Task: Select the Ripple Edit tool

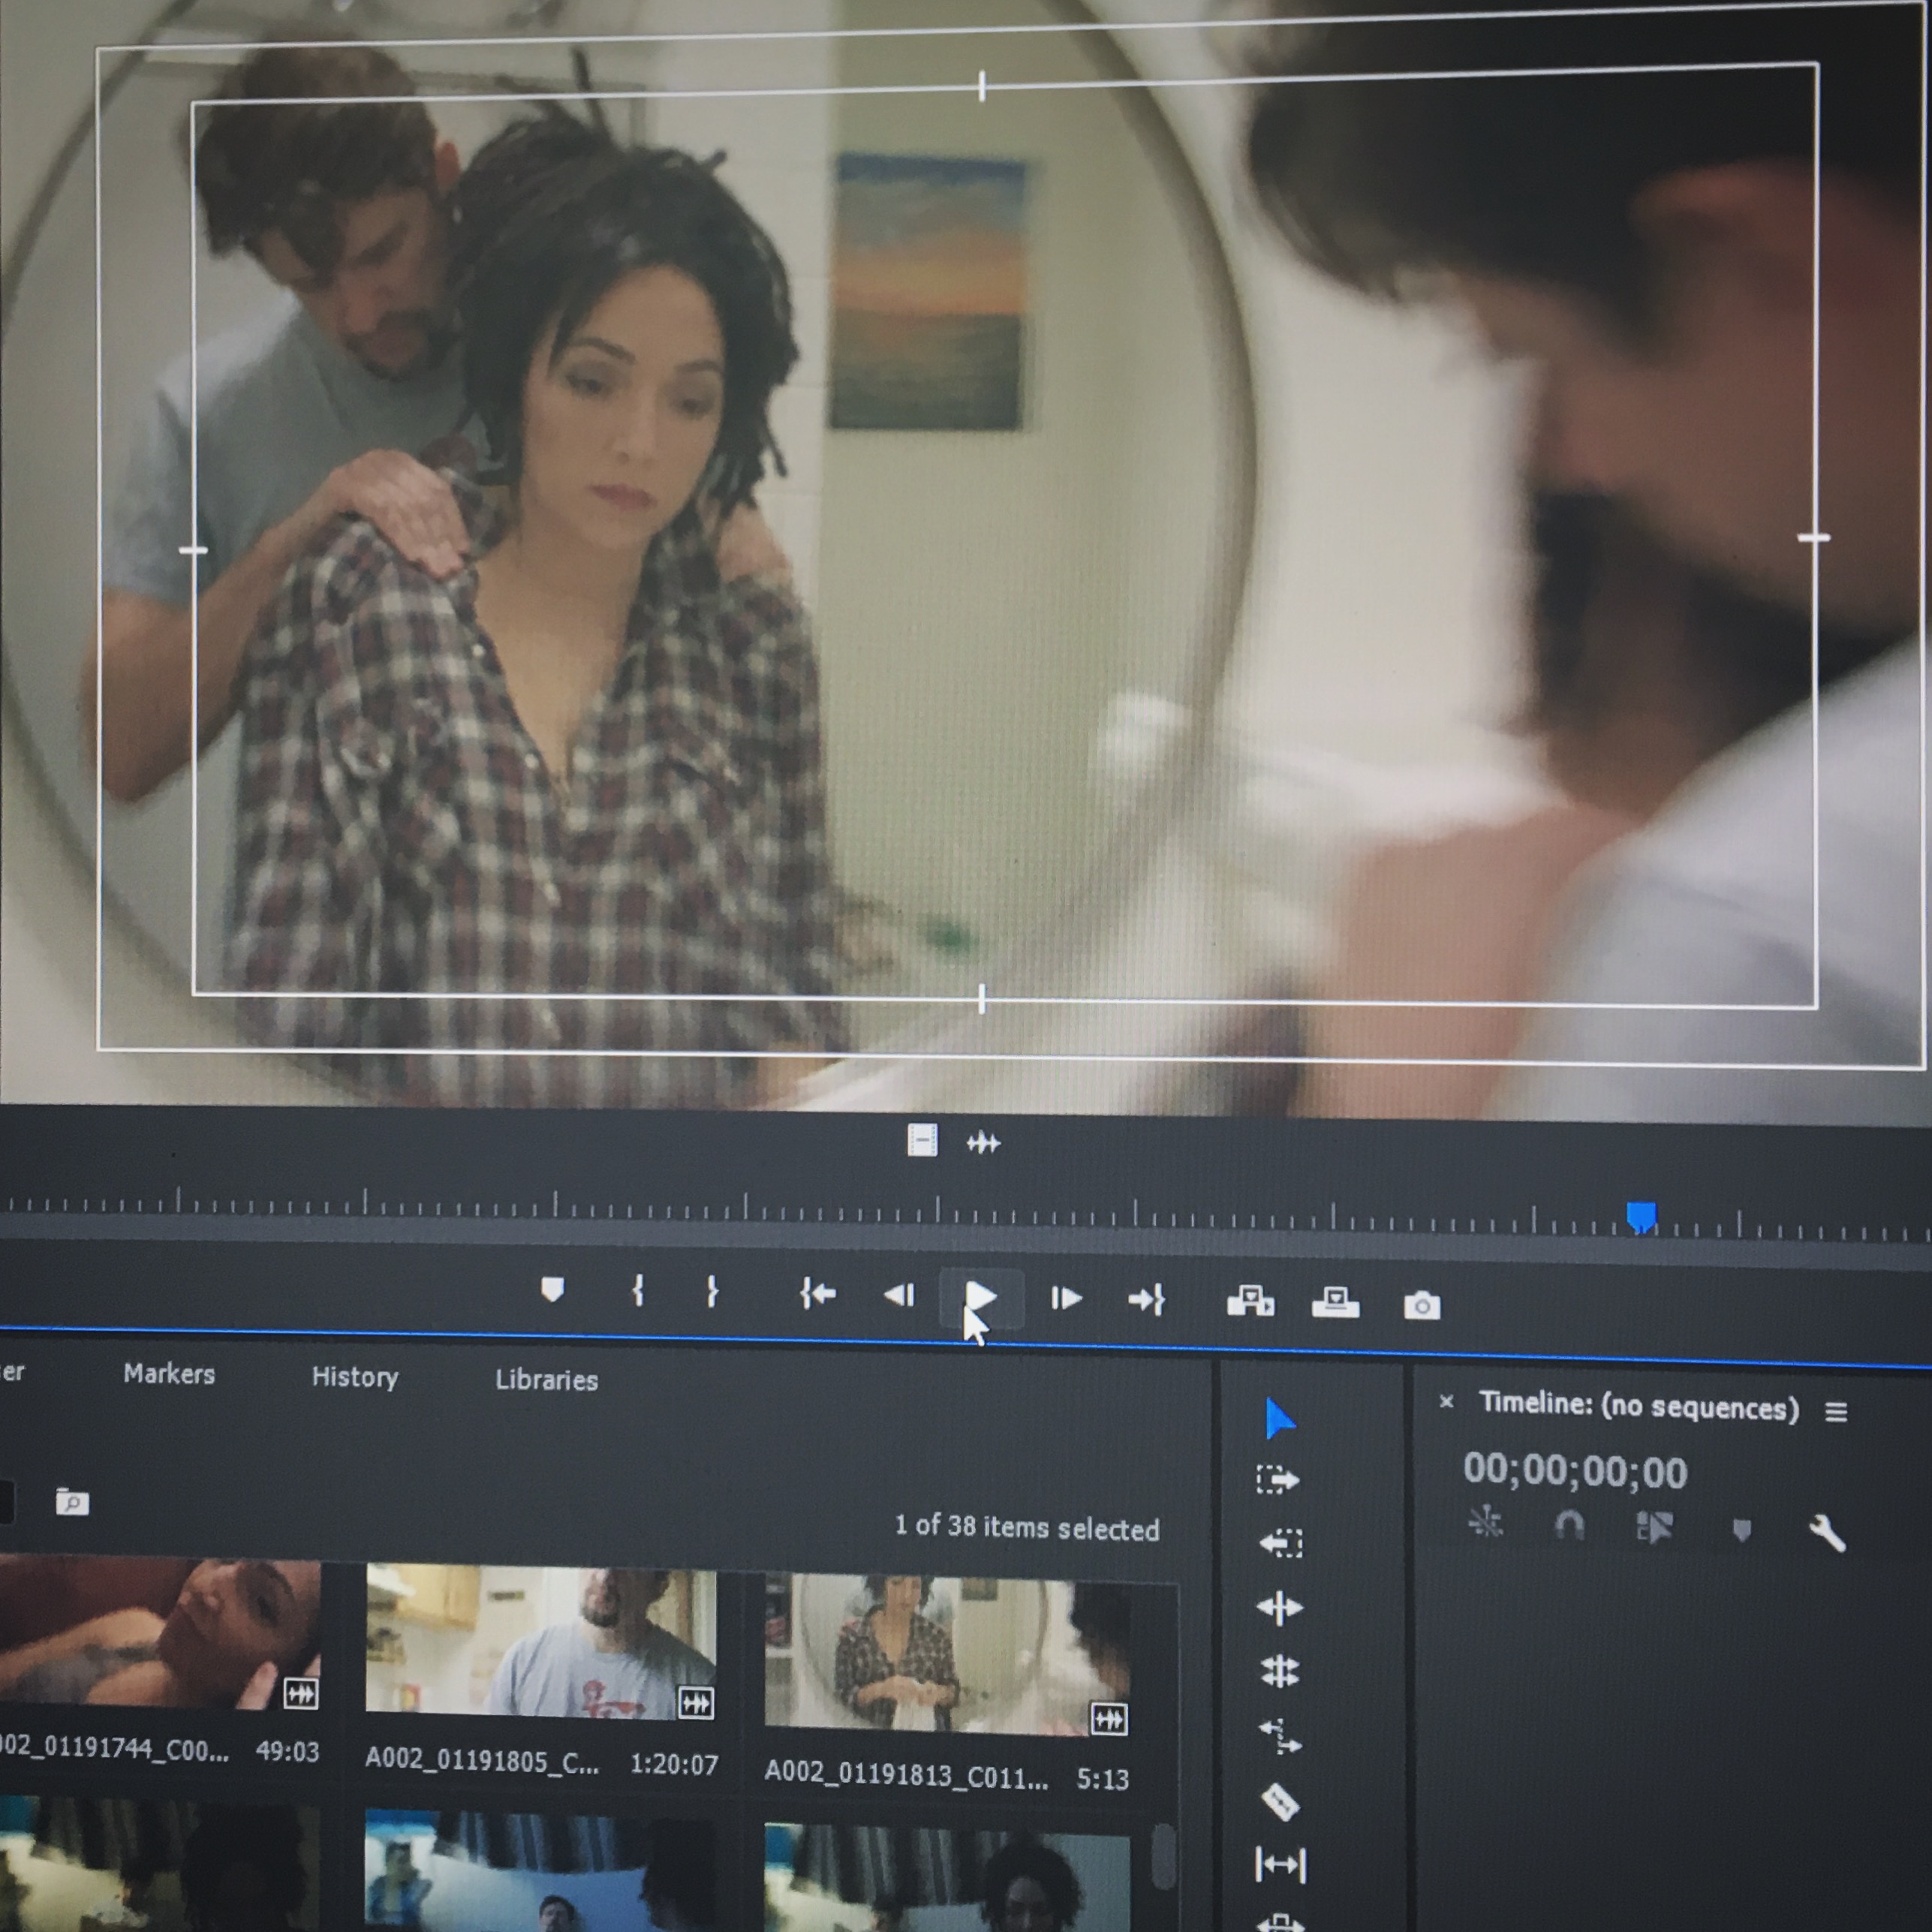Action: (x=1279, y=1607)
